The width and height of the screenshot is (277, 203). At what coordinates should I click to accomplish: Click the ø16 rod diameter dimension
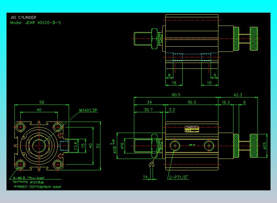(x=122, y=146)
